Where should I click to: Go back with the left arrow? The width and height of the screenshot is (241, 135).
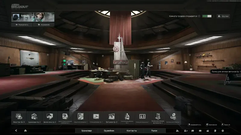pyautogui.click(x=16, y=130)
